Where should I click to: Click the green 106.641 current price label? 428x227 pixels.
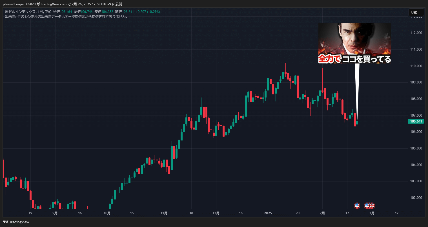(416, 121)
